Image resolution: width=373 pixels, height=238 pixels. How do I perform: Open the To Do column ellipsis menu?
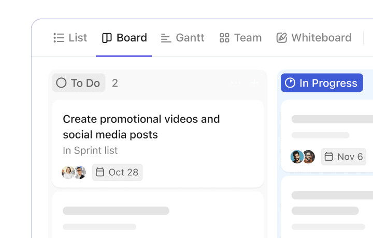pos(236,82)
